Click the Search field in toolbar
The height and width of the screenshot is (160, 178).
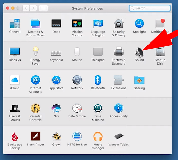(150, 8)
